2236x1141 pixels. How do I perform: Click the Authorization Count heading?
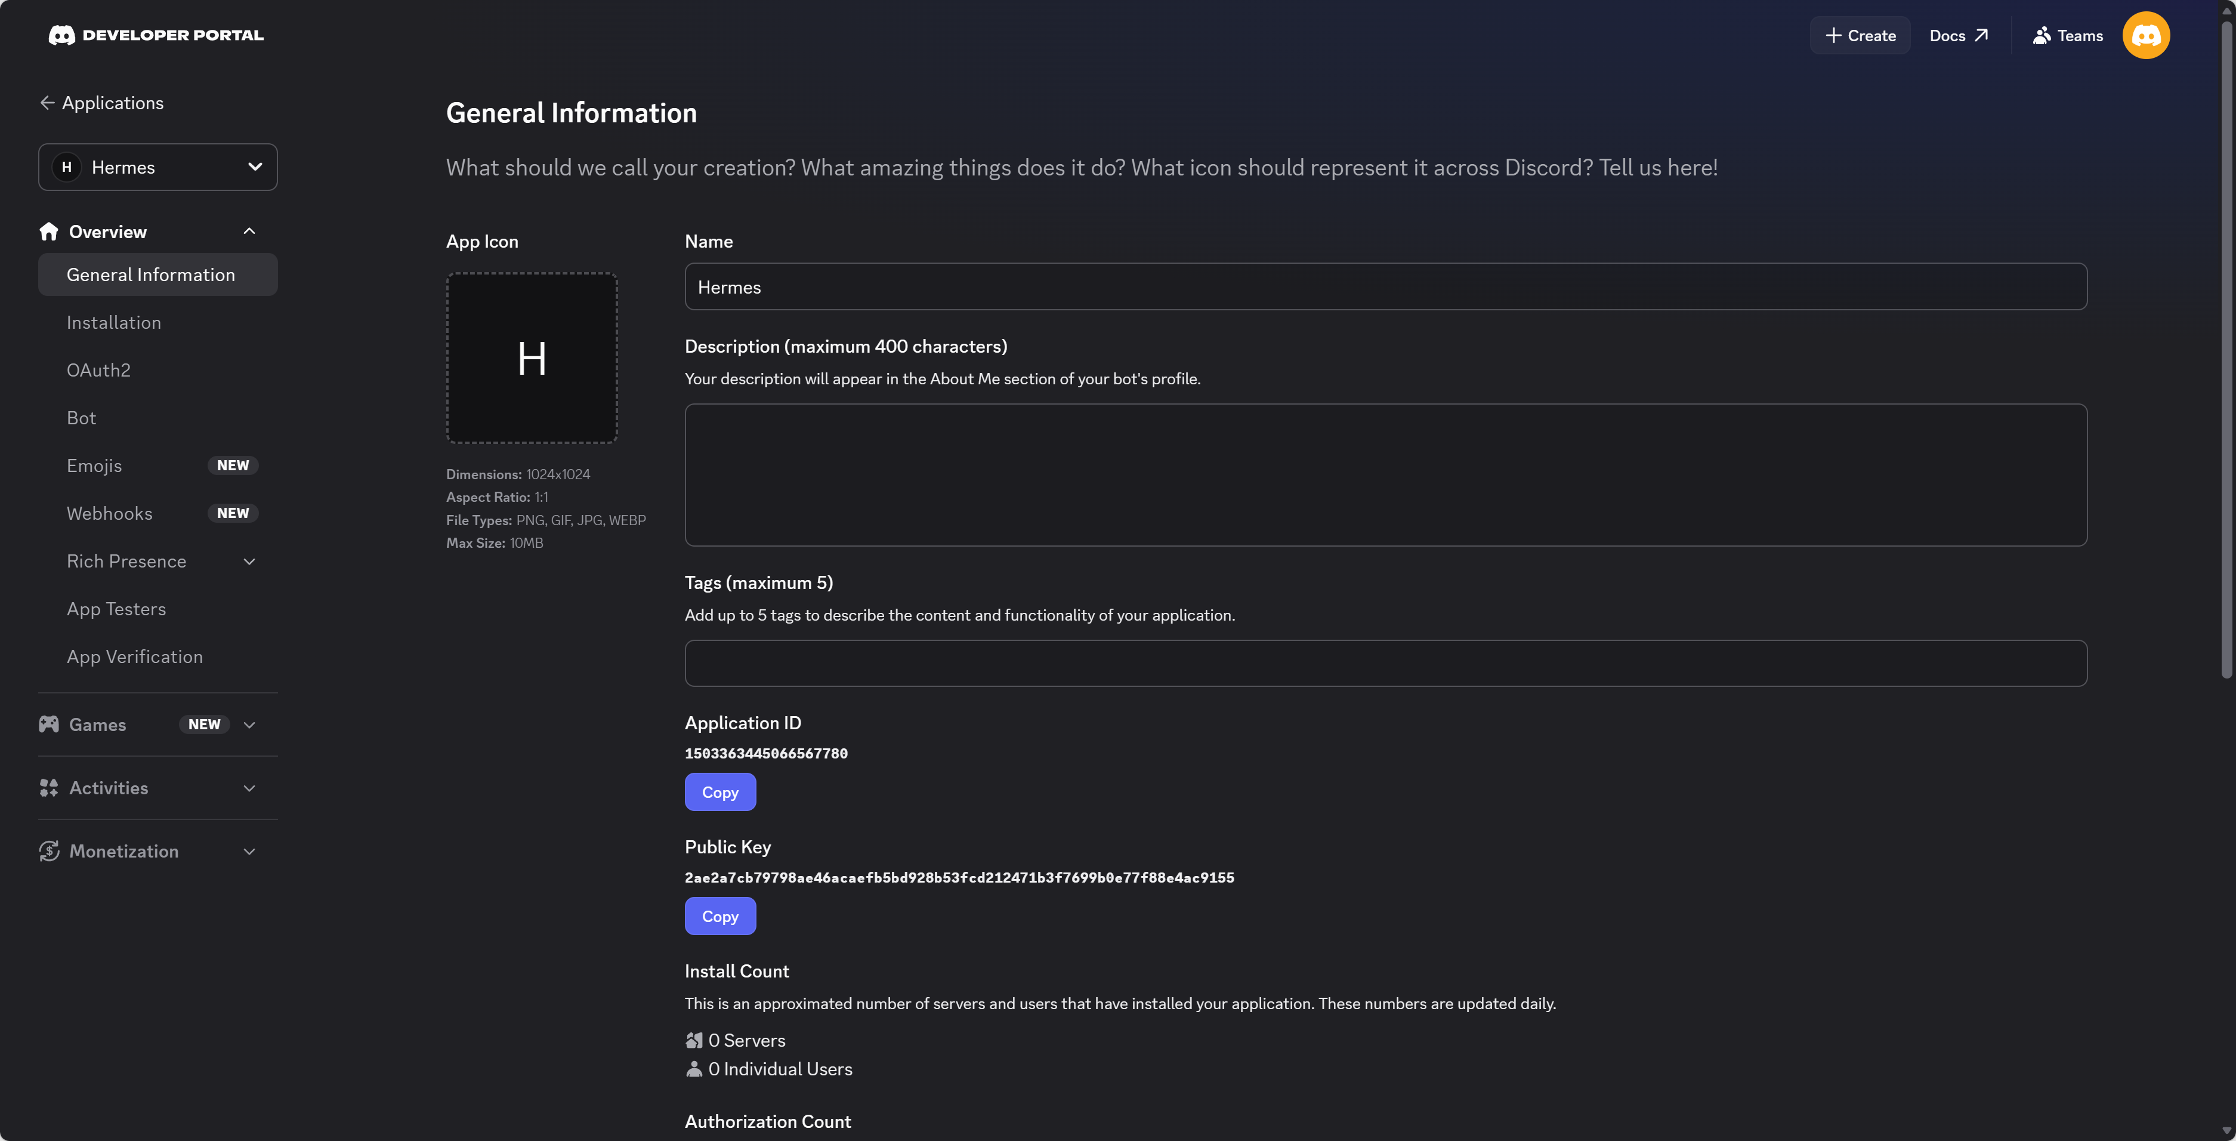coord(767,1121)
